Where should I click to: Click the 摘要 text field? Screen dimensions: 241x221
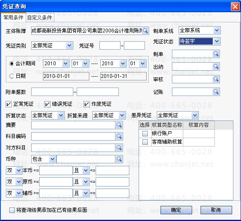click(x=73, y=125)
